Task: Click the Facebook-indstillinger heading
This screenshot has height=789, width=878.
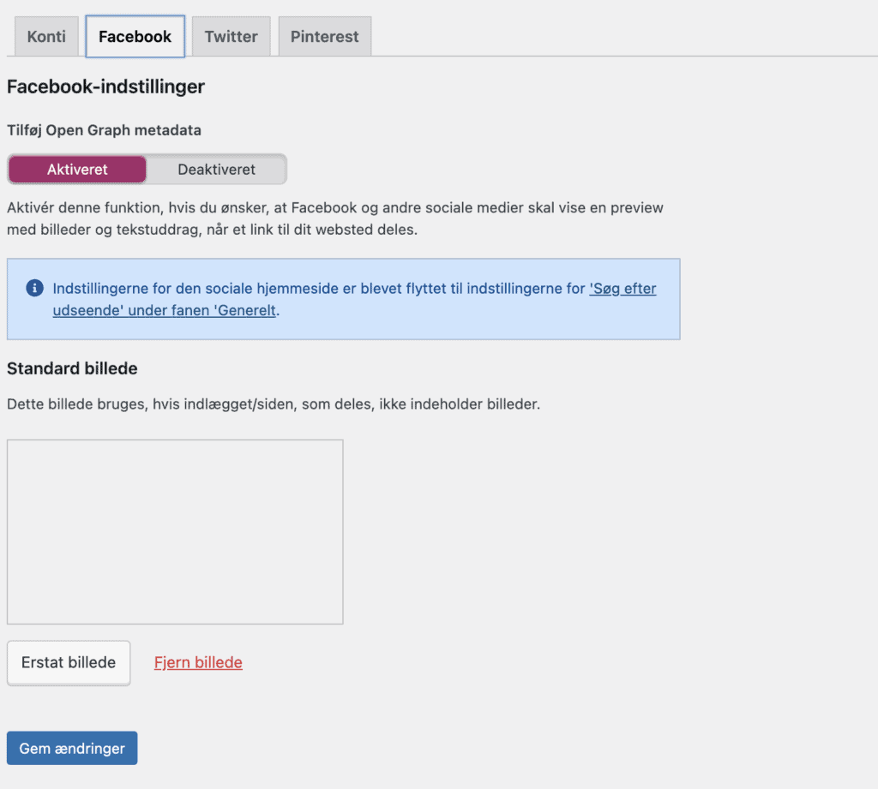Action: 105,87
